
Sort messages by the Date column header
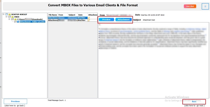[x=82, y=15]
